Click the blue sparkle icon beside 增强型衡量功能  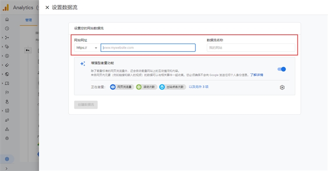(83, 64)
